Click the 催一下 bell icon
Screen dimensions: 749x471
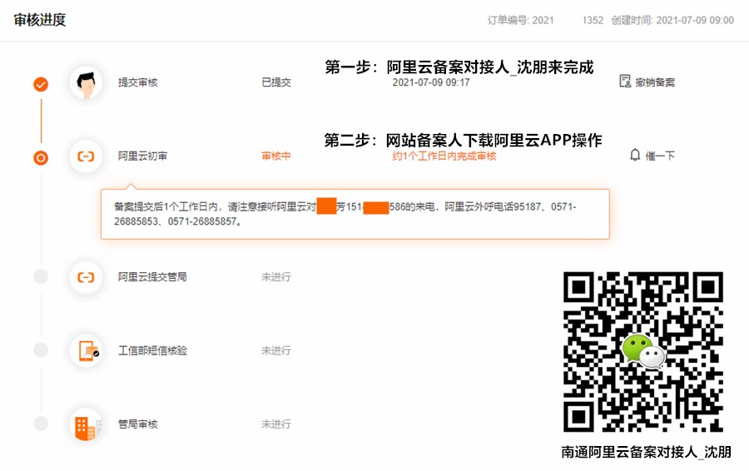(636, 156)
